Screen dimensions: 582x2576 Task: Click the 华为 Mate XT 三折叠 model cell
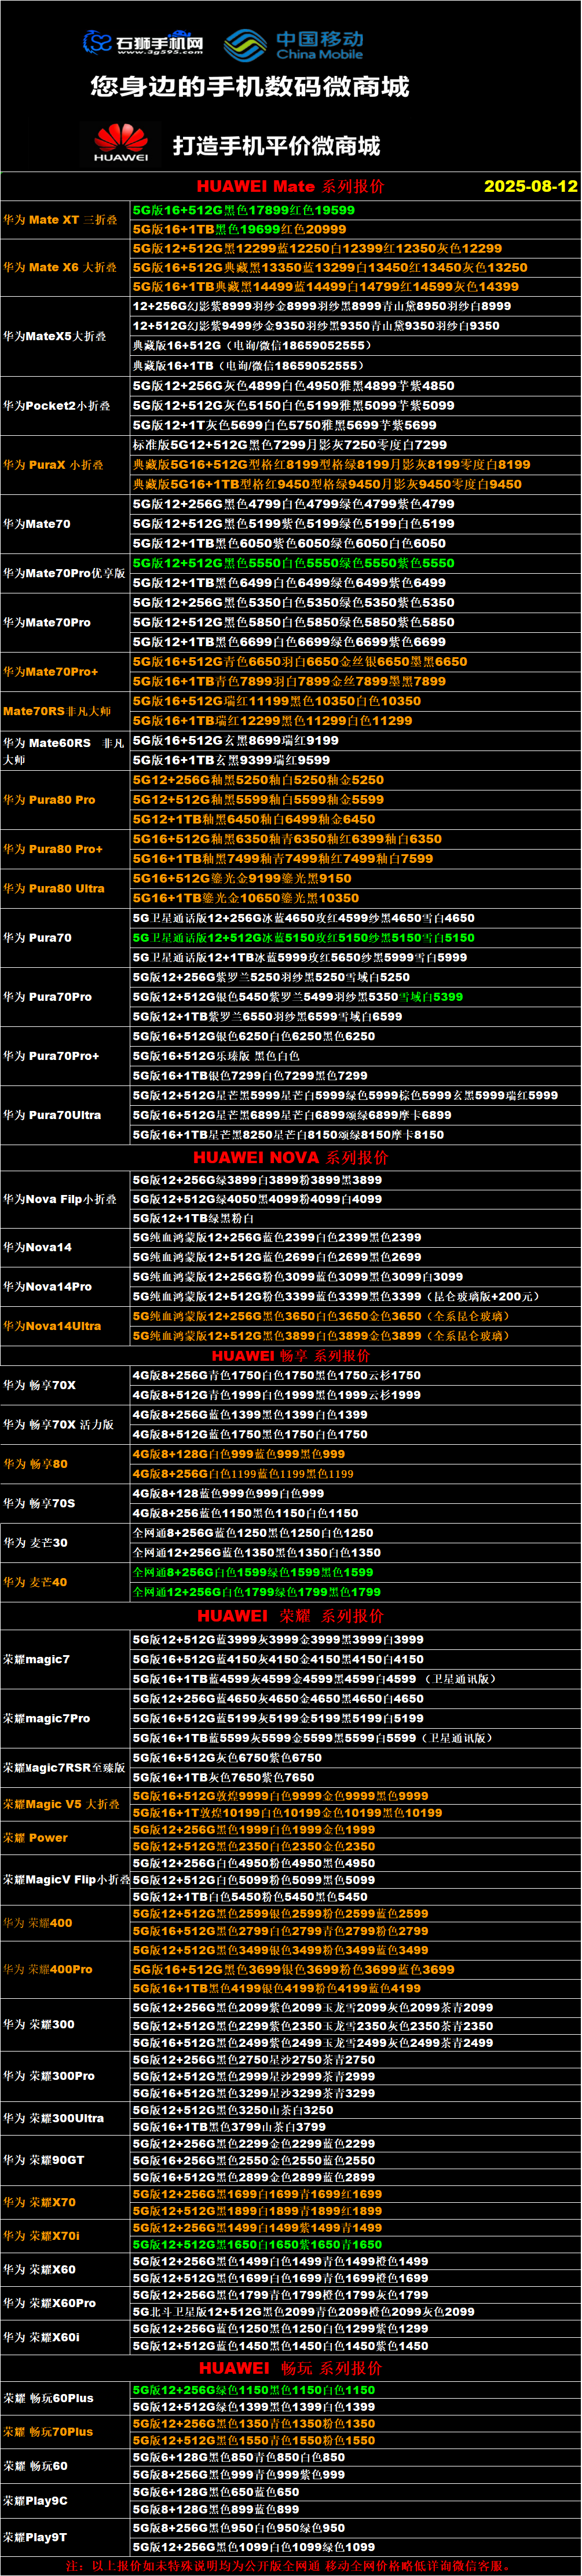(65, 220)
